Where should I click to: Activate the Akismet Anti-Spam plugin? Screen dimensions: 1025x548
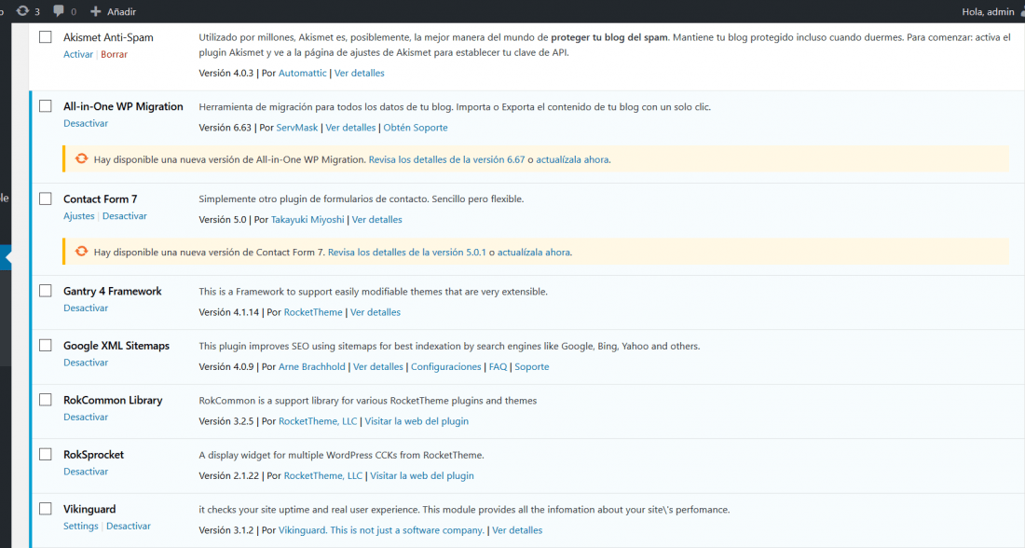pos(77,54)
